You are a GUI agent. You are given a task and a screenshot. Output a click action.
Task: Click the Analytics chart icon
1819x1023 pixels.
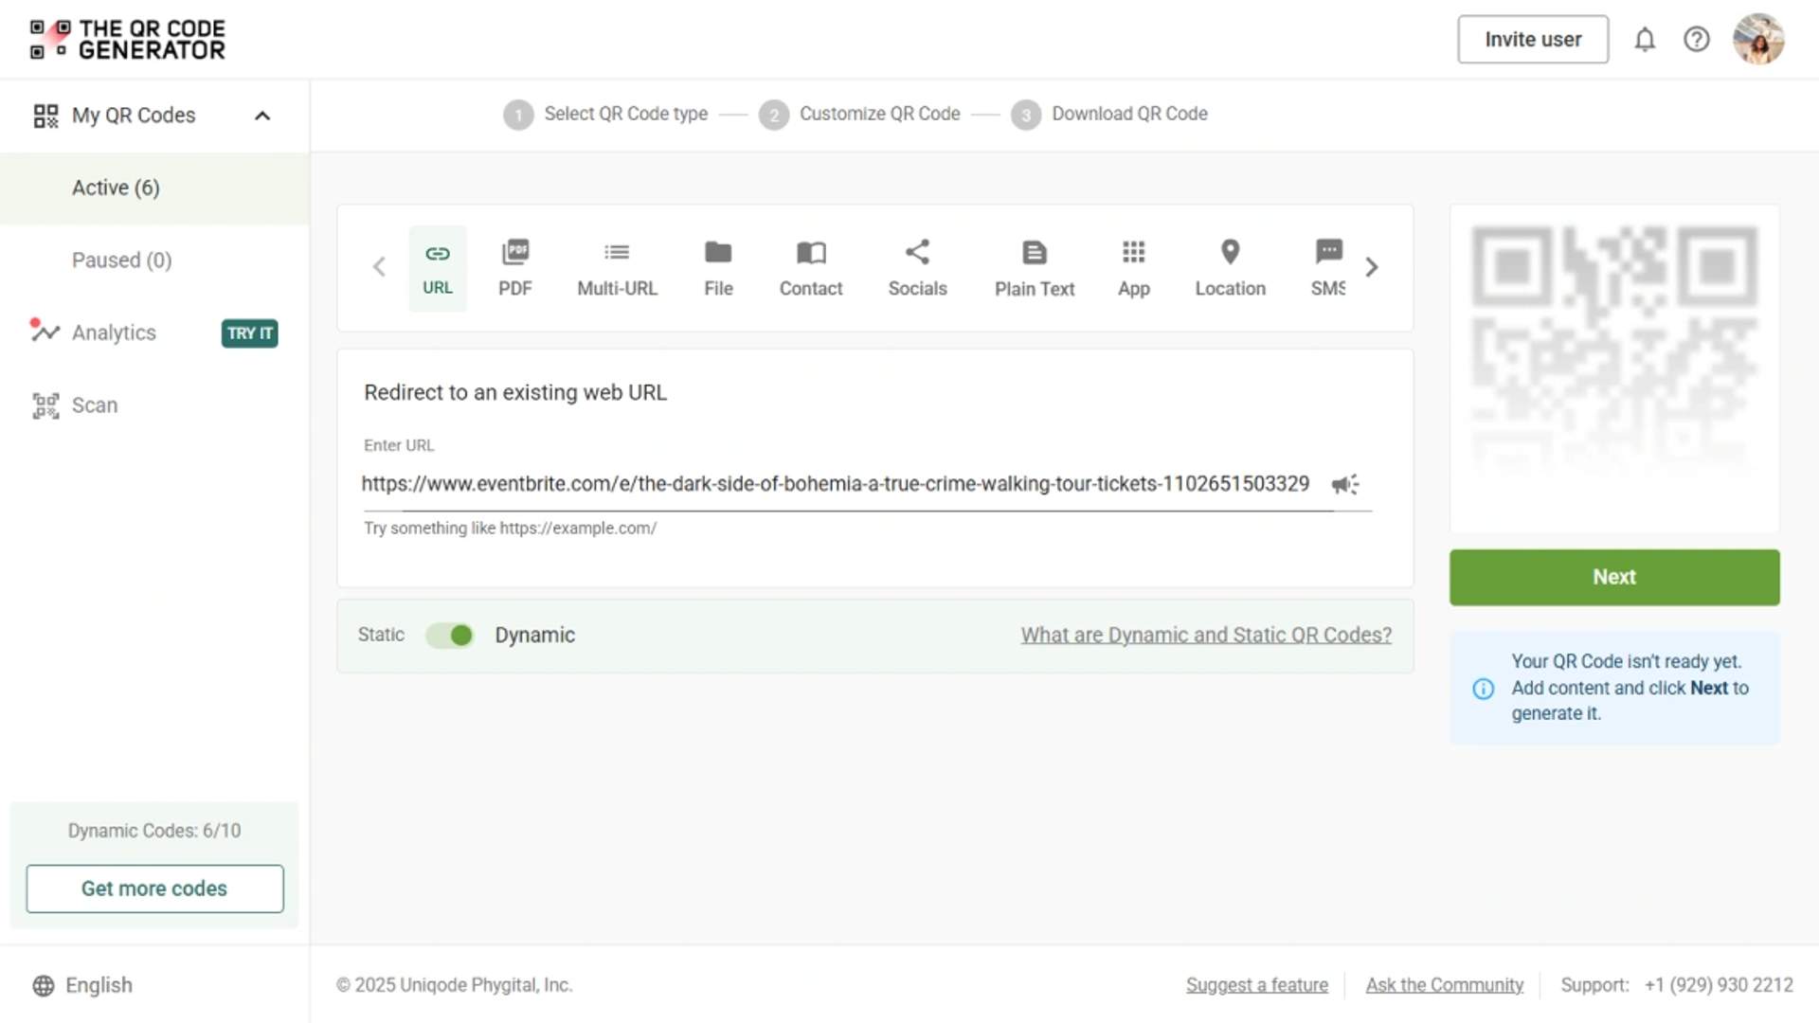click(45, 332)
